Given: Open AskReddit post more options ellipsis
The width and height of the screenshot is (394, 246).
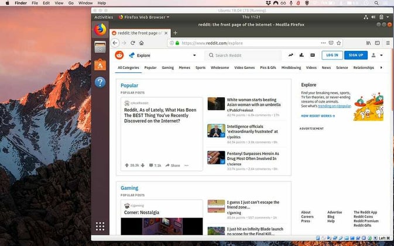Looking at the screenshot, I should tap(186, 165).
